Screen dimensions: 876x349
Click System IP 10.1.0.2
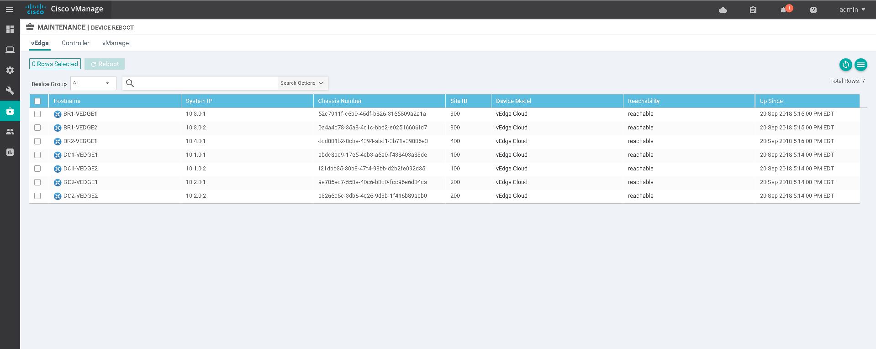tap(196, 169)
